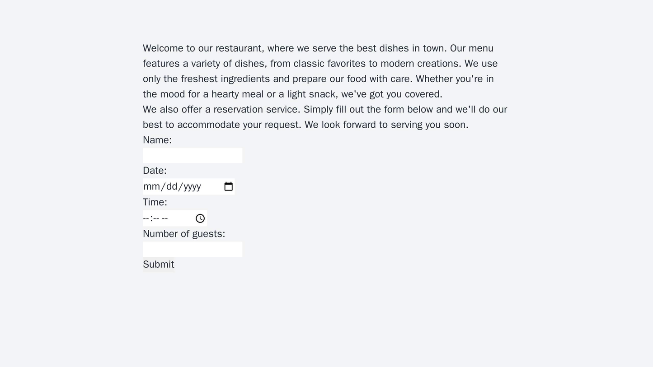The height and width of the screenshot is (367, 653).
Task: Select the month (mm) segment of Date
Action: (x=150, y=186)
